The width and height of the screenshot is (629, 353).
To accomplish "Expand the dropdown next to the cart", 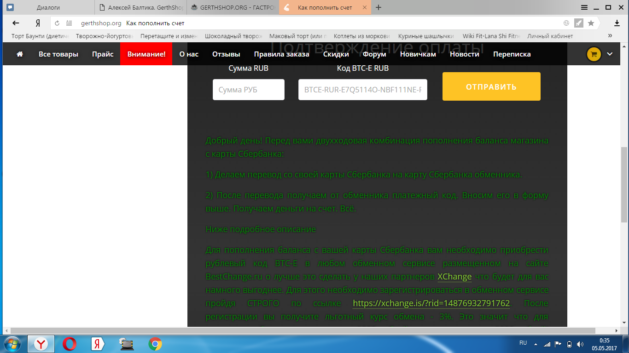I will (610, 54).
